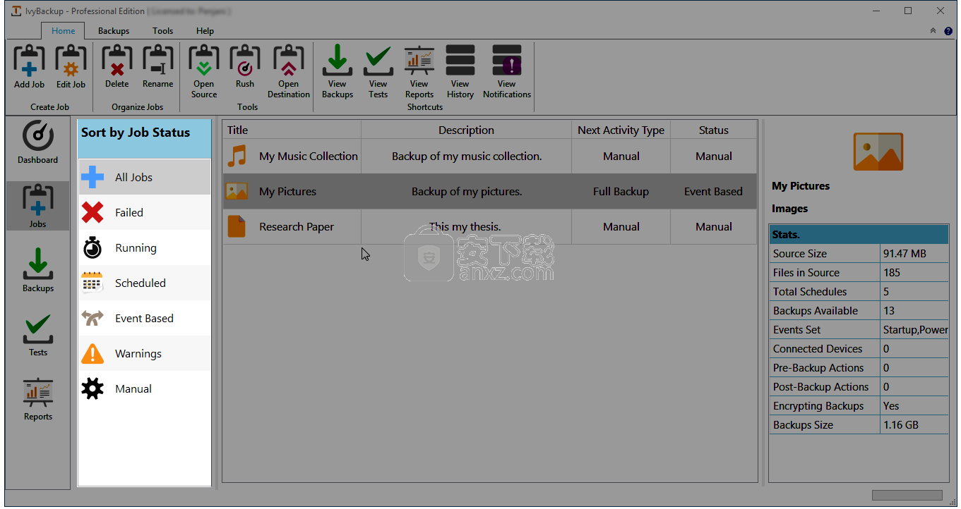Click the Add Job ribbon icon

coord(29,67)
